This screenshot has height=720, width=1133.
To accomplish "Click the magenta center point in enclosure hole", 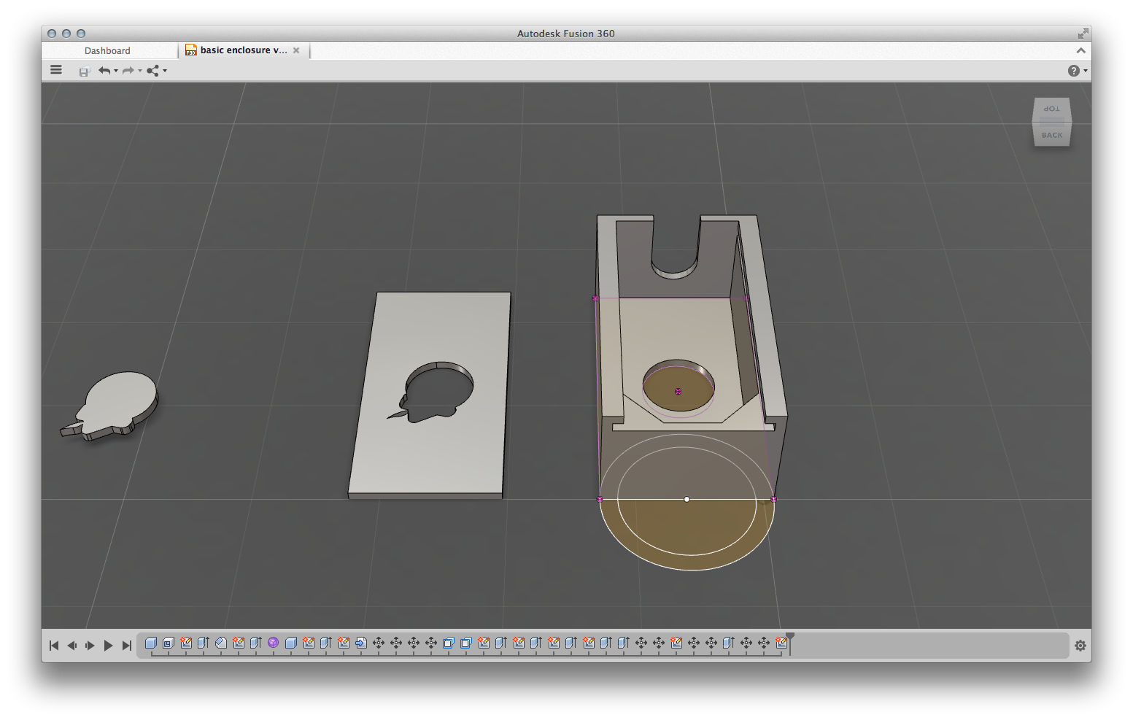I will (x=678, y=392).
